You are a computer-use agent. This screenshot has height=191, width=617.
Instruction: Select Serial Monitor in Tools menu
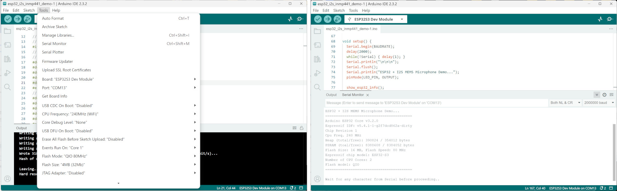click(x=119, y=44)
